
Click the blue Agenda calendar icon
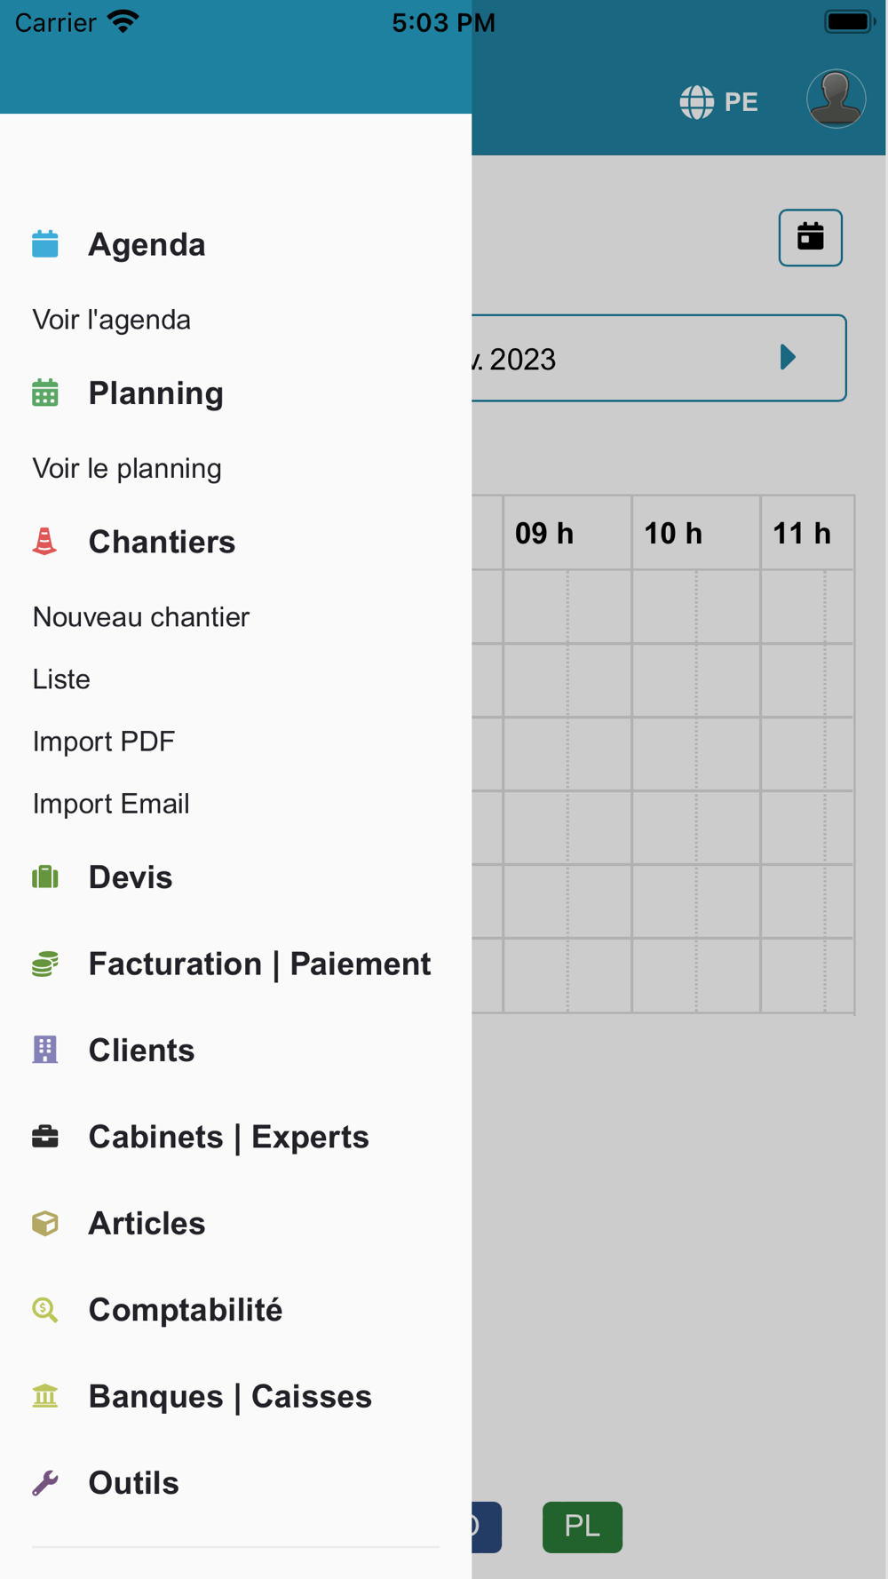[45, 244]
